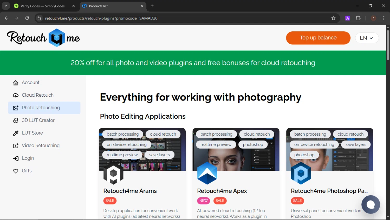Click the Cloud Retouch cloud icon

[16, 95]
